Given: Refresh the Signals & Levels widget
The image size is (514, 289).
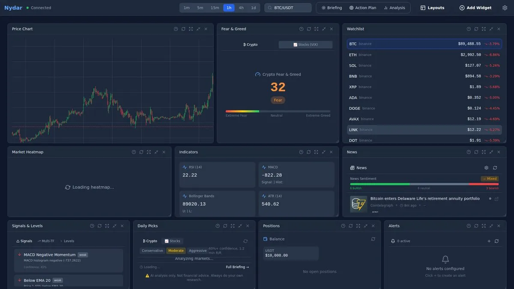Looking at the screenshot, I should [x=99, y=226].
